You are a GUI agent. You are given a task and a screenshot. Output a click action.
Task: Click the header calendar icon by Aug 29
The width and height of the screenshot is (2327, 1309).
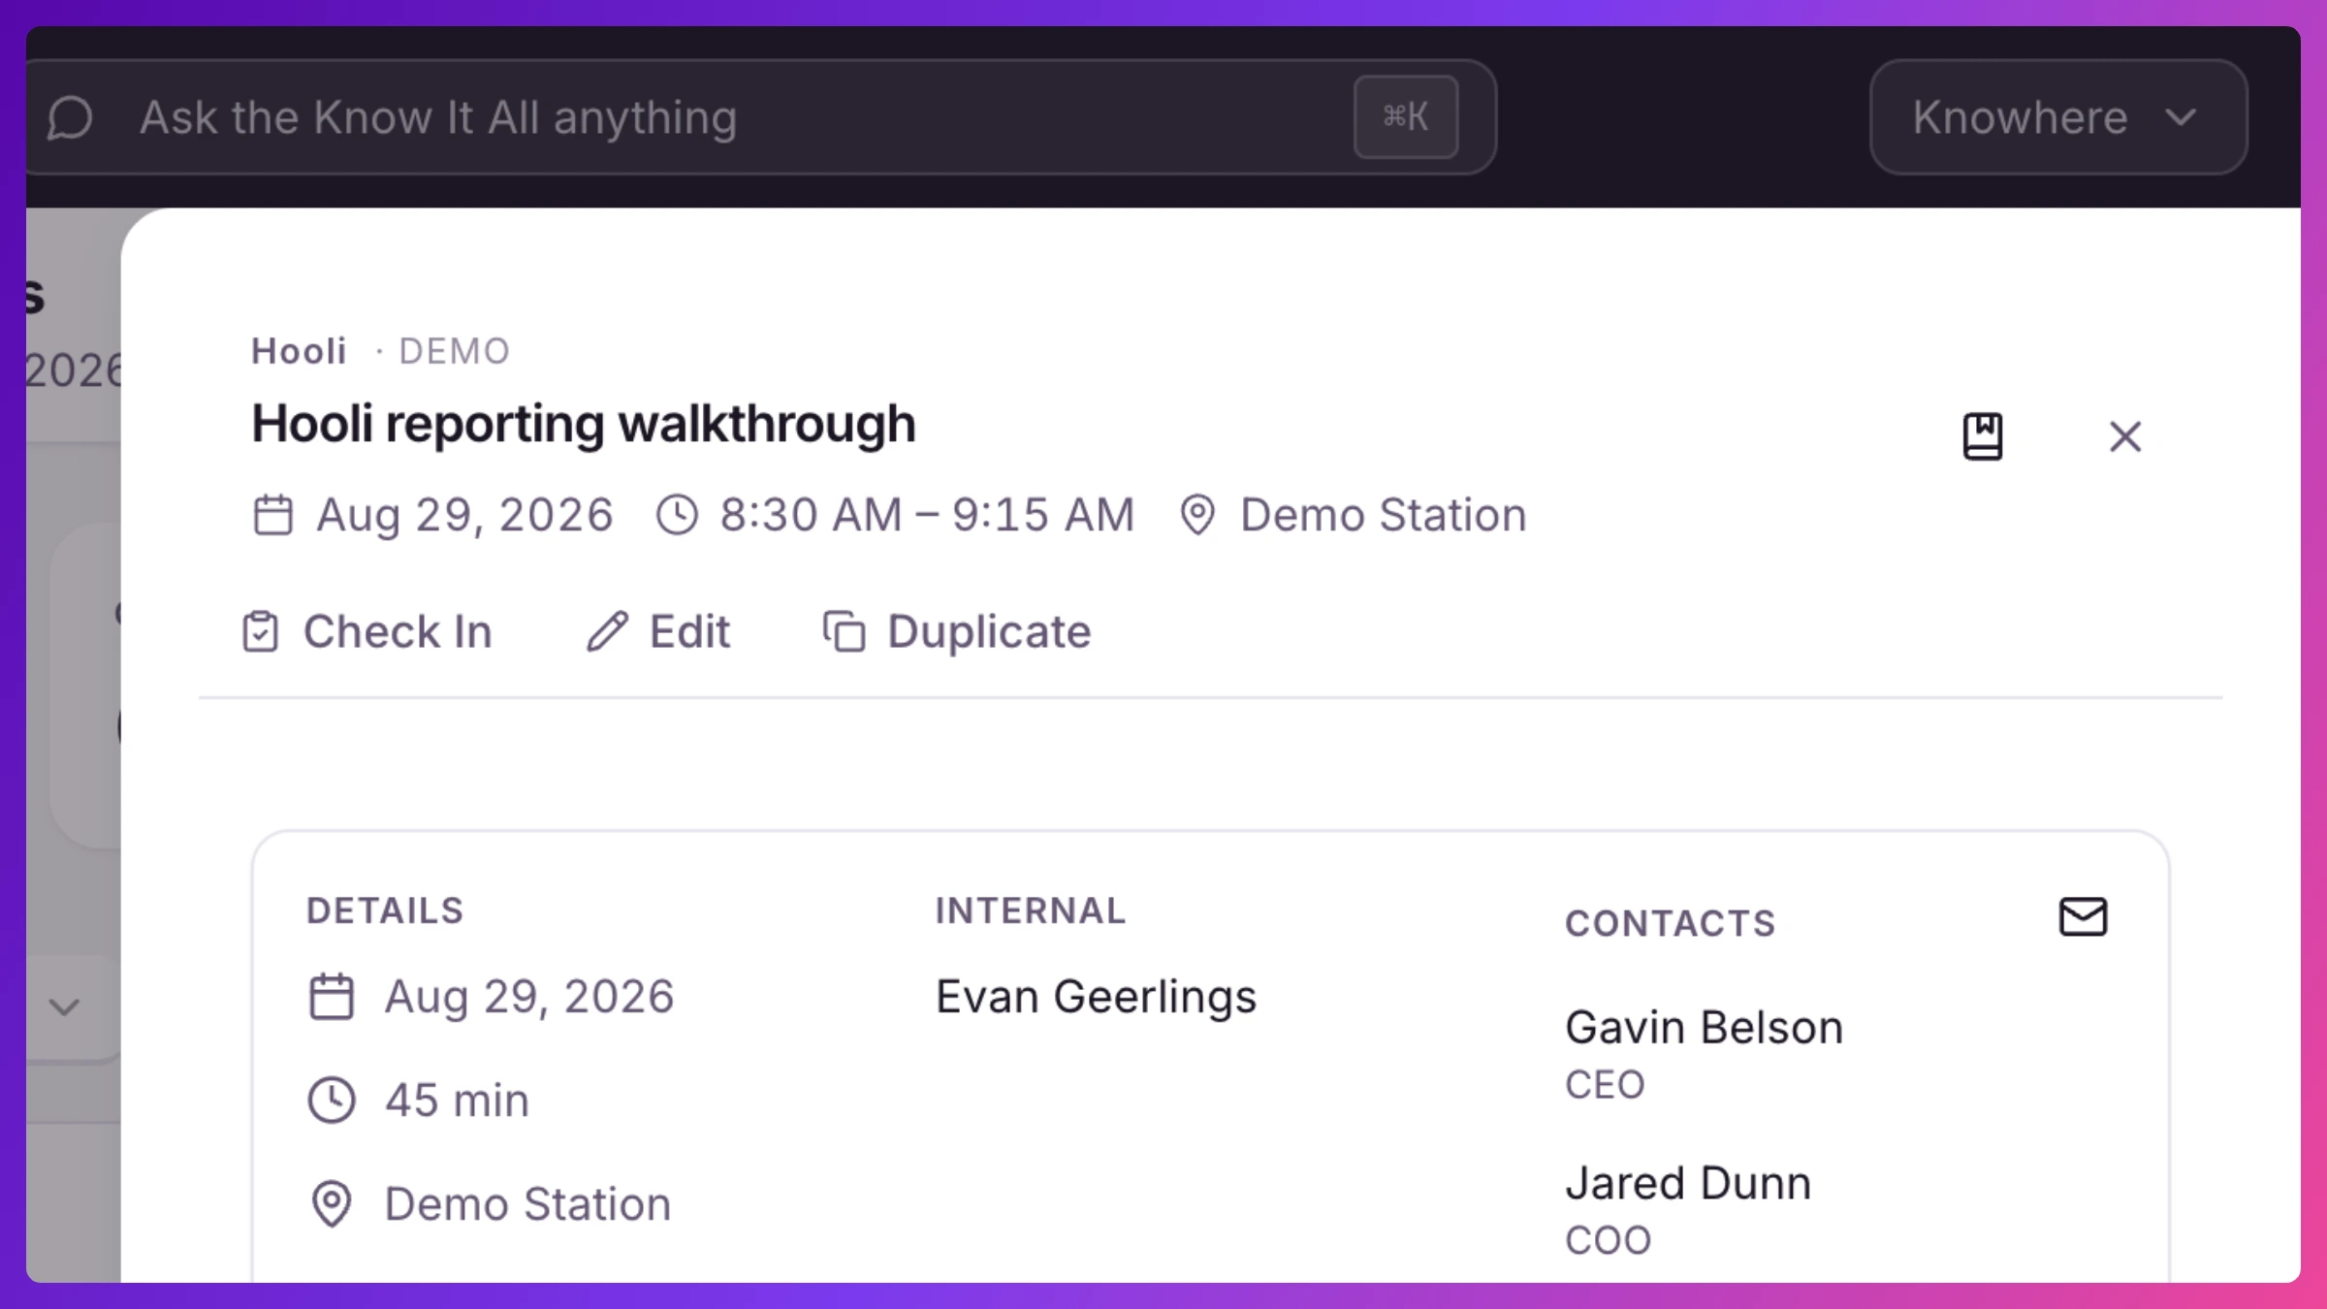pos(272,515)
